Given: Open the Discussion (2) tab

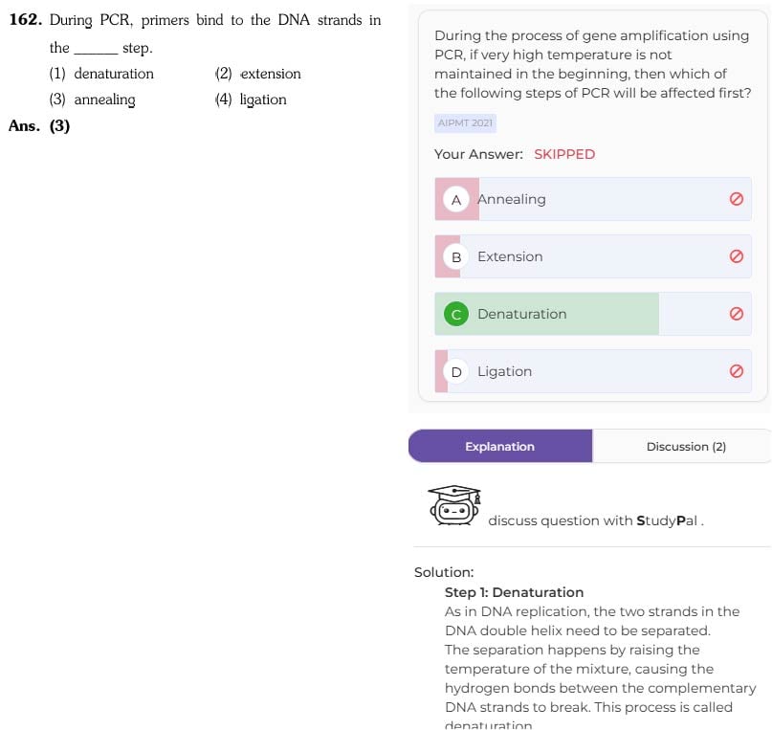Looking at the screenshot, I should tap(686, 446).
